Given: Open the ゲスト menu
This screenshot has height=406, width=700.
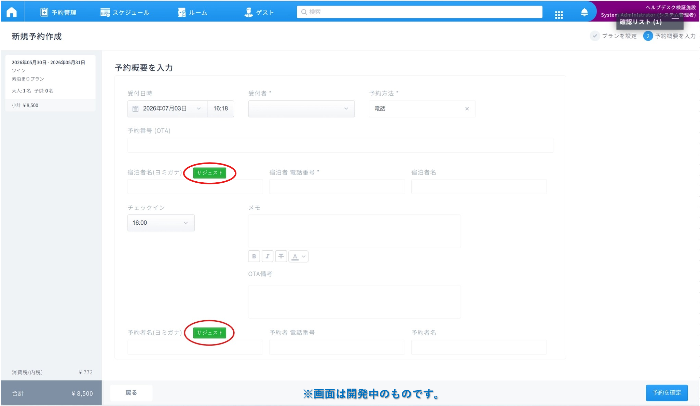Looking at the screenshot, I should coord(259,13).
